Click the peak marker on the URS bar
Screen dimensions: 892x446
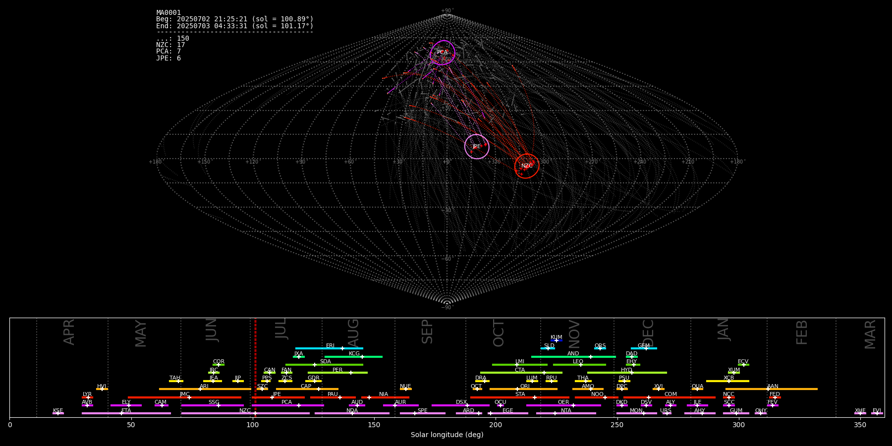tap(667, 413)
